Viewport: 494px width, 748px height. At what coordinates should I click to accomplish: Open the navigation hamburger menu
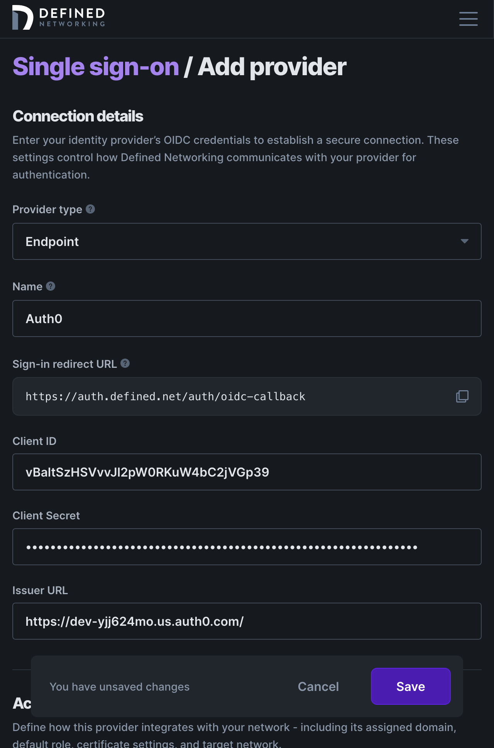click(468, 19)
